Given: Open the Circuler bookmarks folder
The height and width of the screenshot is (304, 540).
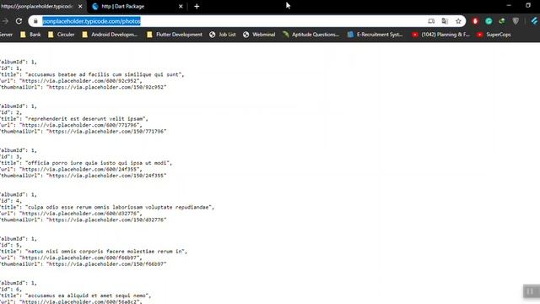Looking at the screenshot, I should [x=62, y=35].
